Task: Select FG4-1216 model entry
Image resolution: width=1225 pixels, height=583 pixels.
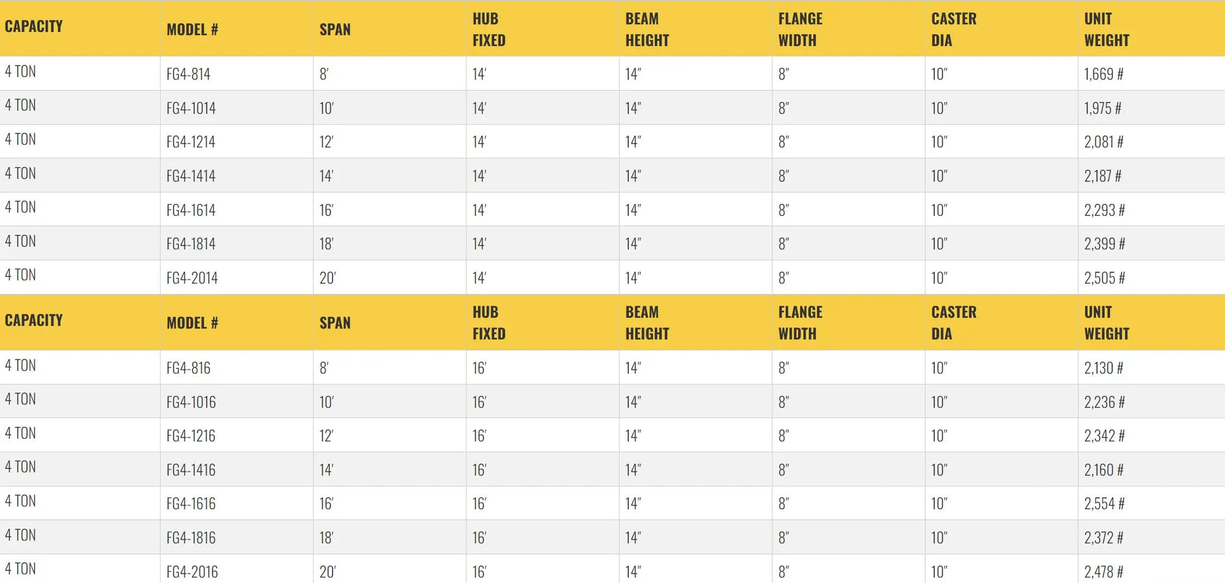Action: tap(191, 436)
